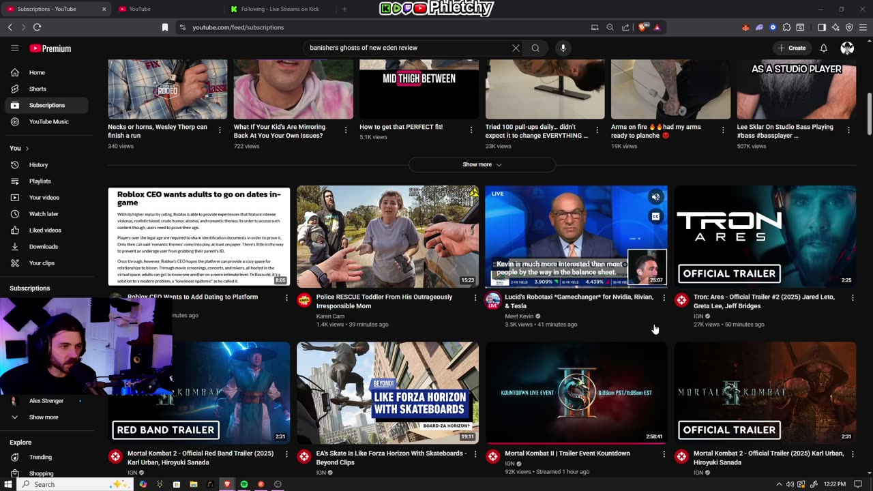
Task: Open options for Arms on fire short
Action: 723,130
